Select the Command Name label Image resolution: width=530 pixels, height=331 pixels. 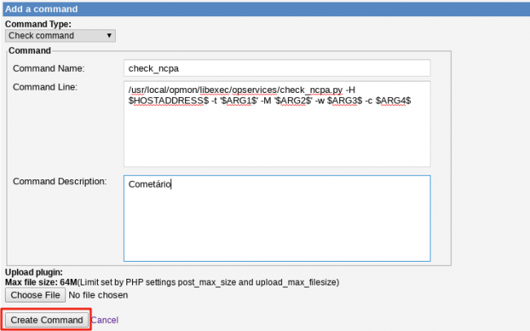[x=49, y=68]
